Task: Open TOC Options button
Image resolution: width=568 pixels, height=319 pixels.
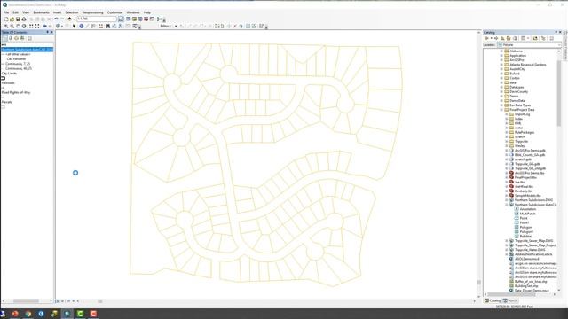Action: pos(29,38)
